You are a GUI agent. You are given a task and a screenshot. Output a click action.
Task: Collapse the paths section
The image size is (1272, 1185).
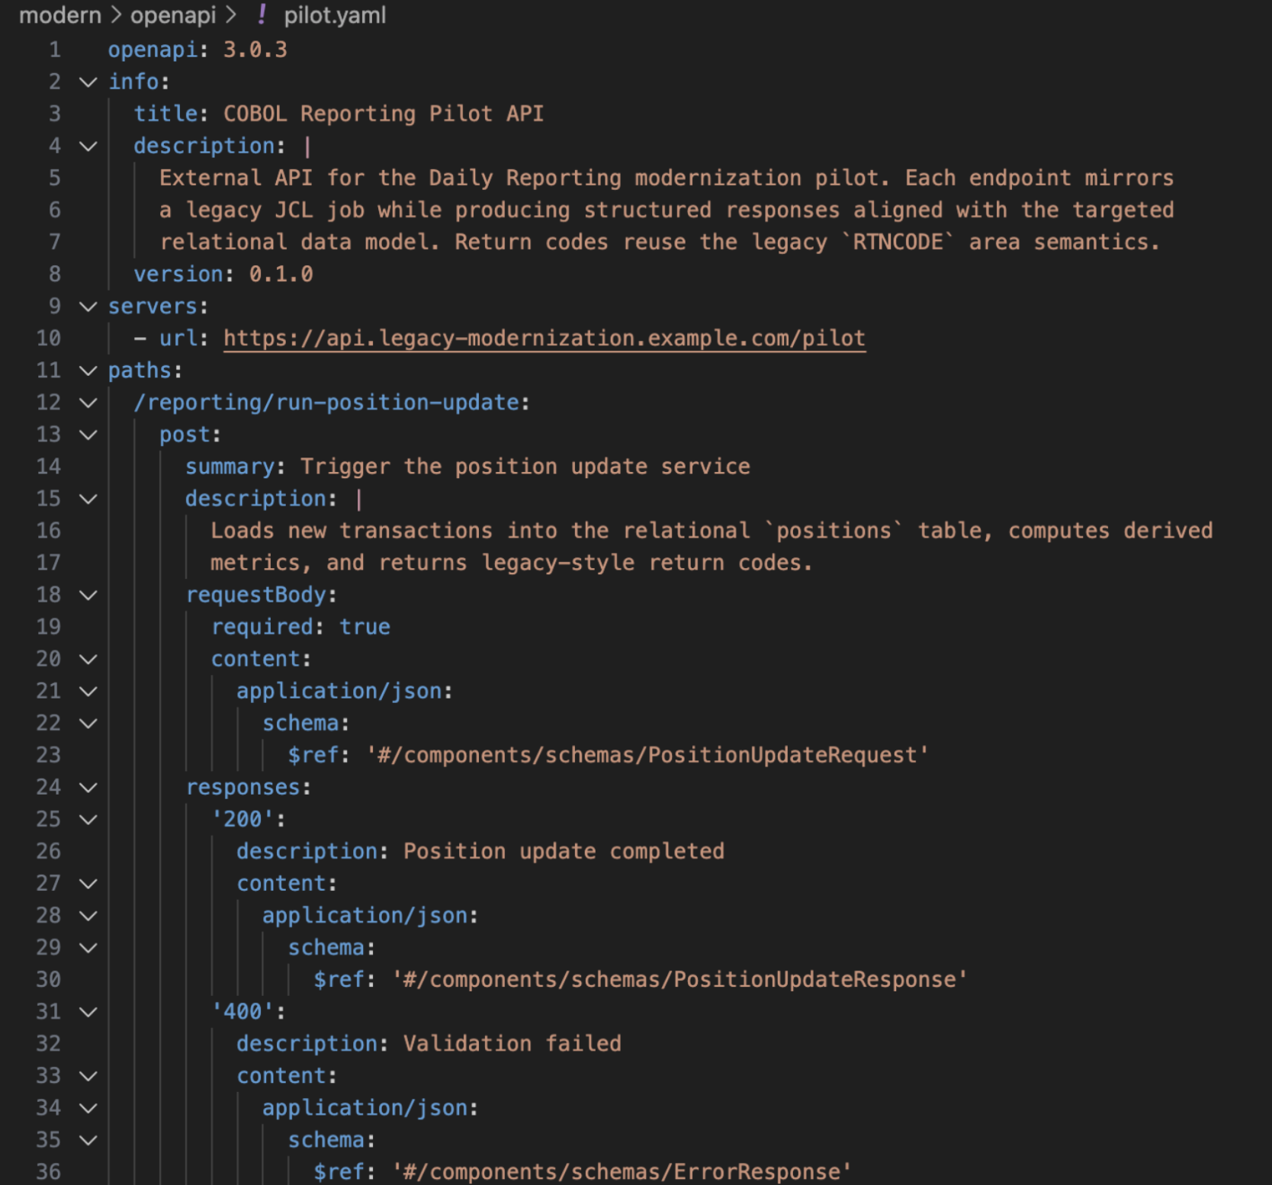coord(87,370)
